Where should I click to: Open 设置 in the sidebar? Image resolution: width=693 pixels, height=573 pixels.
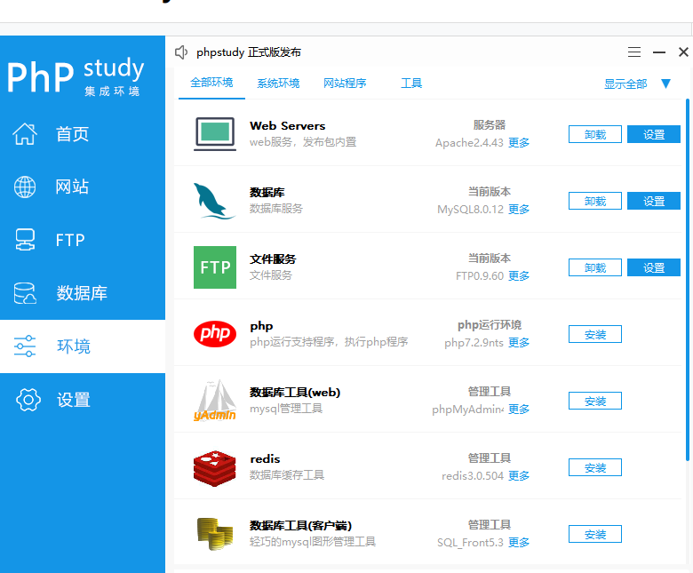(x=83, y=400)
